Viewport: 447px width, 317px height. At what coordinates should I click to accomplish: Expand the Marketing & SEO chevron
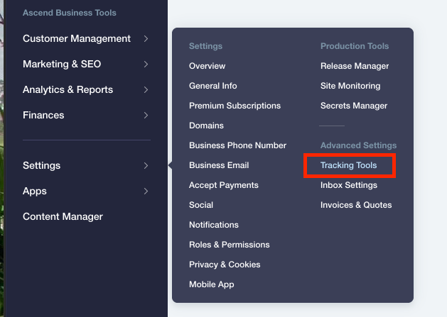146,65
